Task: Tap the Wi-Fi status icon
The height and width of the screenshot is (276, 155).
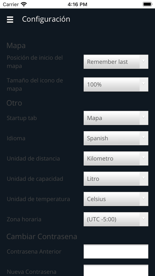Action: tap(23, 4)
